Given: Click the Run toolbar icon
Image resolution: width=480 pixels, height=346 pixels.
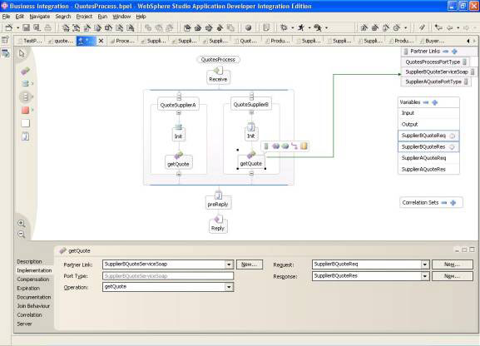Looking at the screenshot, I should click(x=301, y=28).
